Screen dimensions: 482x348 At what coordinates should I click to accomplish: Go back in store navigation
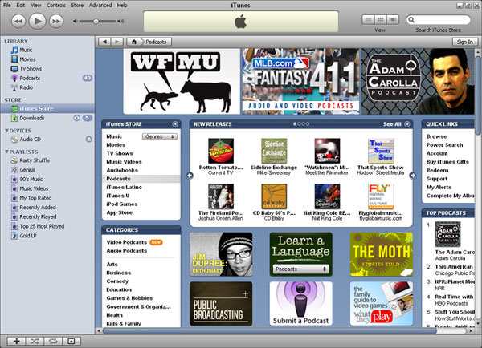(x=104, y=42)
